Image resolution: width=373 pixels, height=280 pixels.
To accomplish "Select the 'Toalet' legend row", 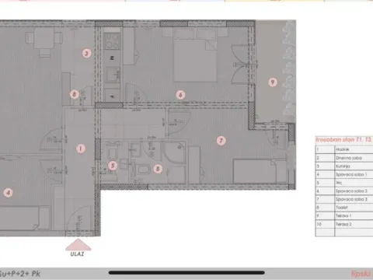I will (x=344, y=208).
